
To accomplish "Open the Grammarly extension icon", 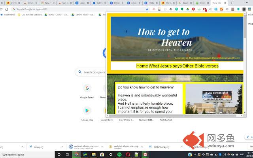I will pyautogui.click(x=177, y=9).
